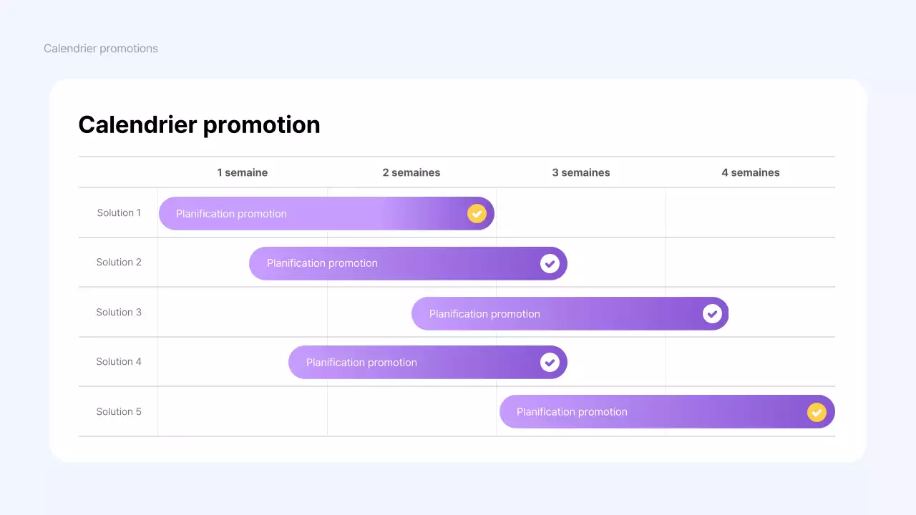Click the white checkmark on Solution 3 bar
The height and width of the screenshot is (515, 916).
(712, 313)
